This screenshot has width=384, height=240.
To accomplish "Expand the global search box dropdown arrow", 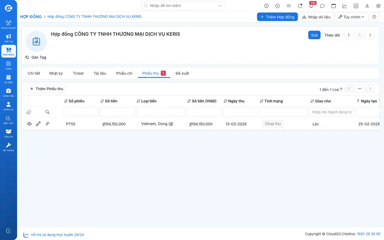I will [x=220, y=6].
